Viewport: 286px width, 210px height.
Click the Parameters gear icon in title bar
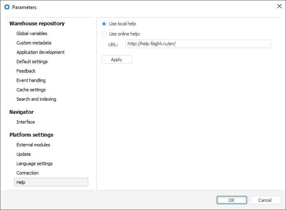click(x=7, y=7)
